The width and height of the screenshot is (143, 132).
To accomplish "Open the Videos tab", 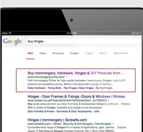I will (x=89, y=53).
